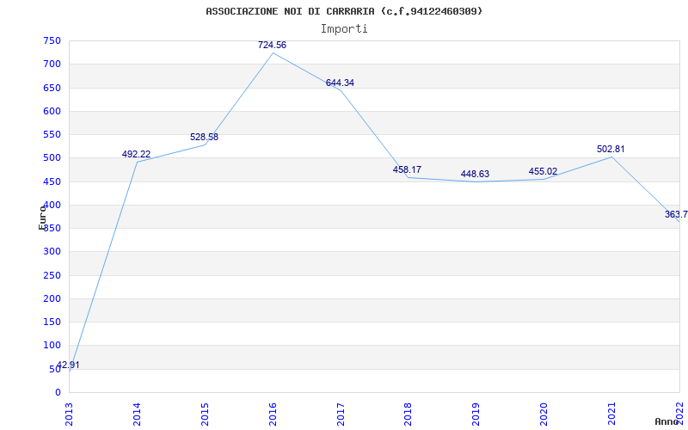This screenshot has width=688, height=430.
Task: Click the 250 y-axis tick label
Action: 52,275
